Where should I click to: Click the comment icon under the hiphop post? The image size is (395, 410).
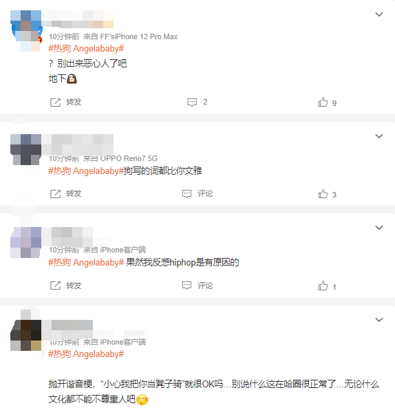[186, 285]
